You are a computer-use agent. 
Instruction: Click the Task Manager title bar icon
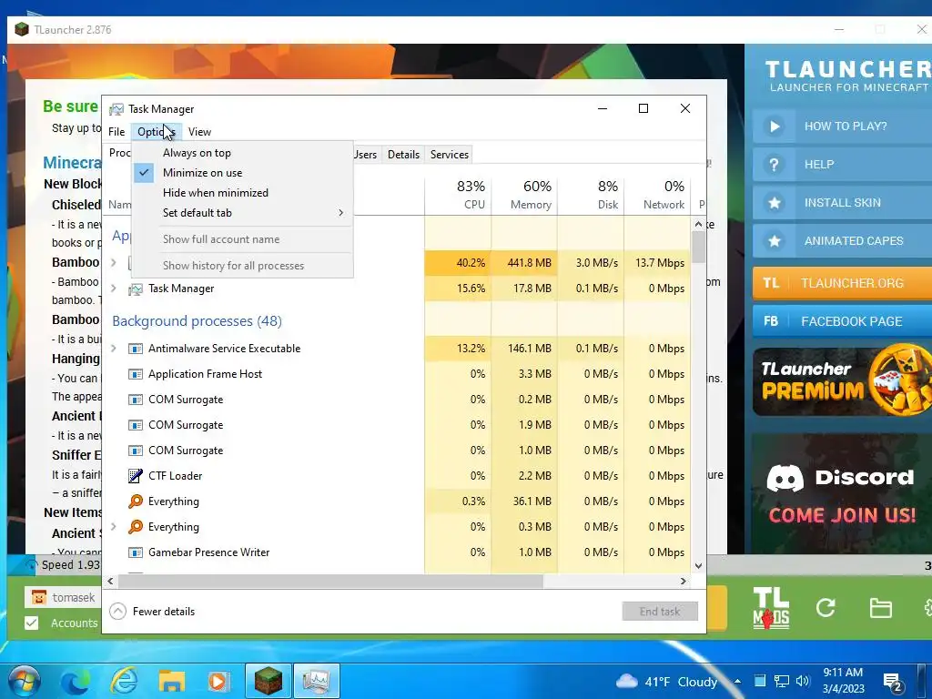(x=116, y=109)
